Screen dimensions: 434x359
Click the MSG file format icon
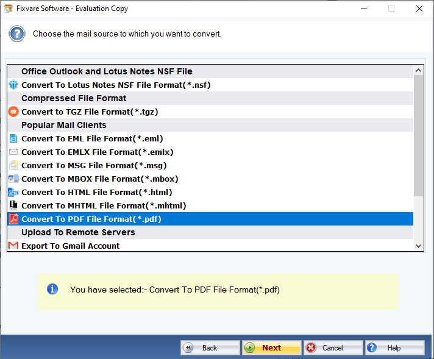[x=13, y=165]
